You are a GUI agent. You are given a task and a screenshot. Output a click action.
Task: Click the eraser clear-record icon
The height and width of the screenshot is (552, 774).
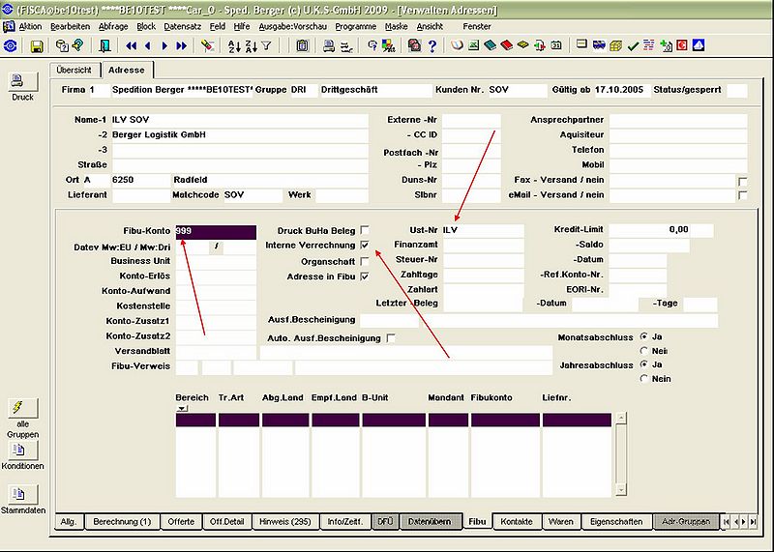[207, 45]
